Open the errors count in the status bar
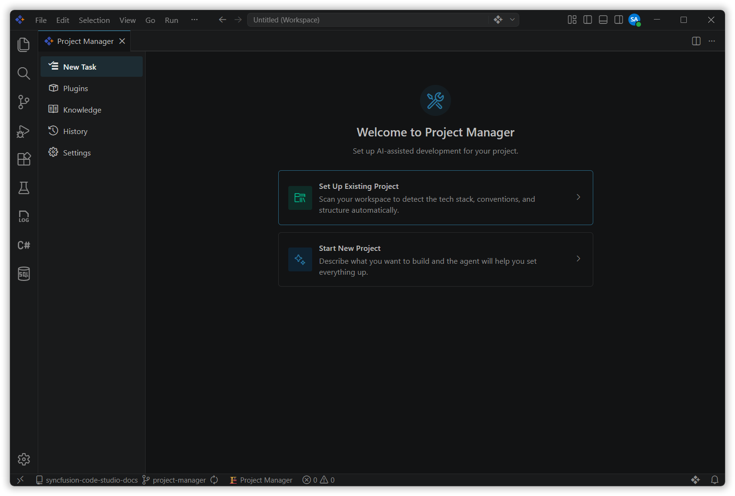 click(310, 480)
